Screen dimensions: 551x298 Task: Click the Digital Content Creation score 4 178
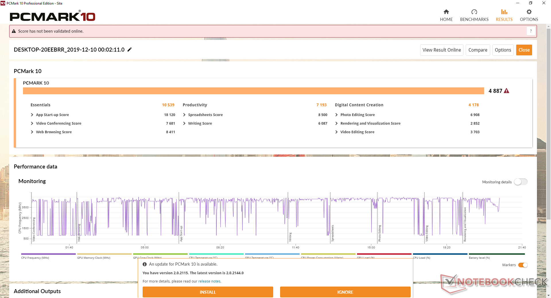(x=474, y=105)
